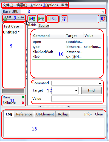Viewport: 109px width, 142px height.
Task: Switch to the Source tab
Action: pos(44,26)
